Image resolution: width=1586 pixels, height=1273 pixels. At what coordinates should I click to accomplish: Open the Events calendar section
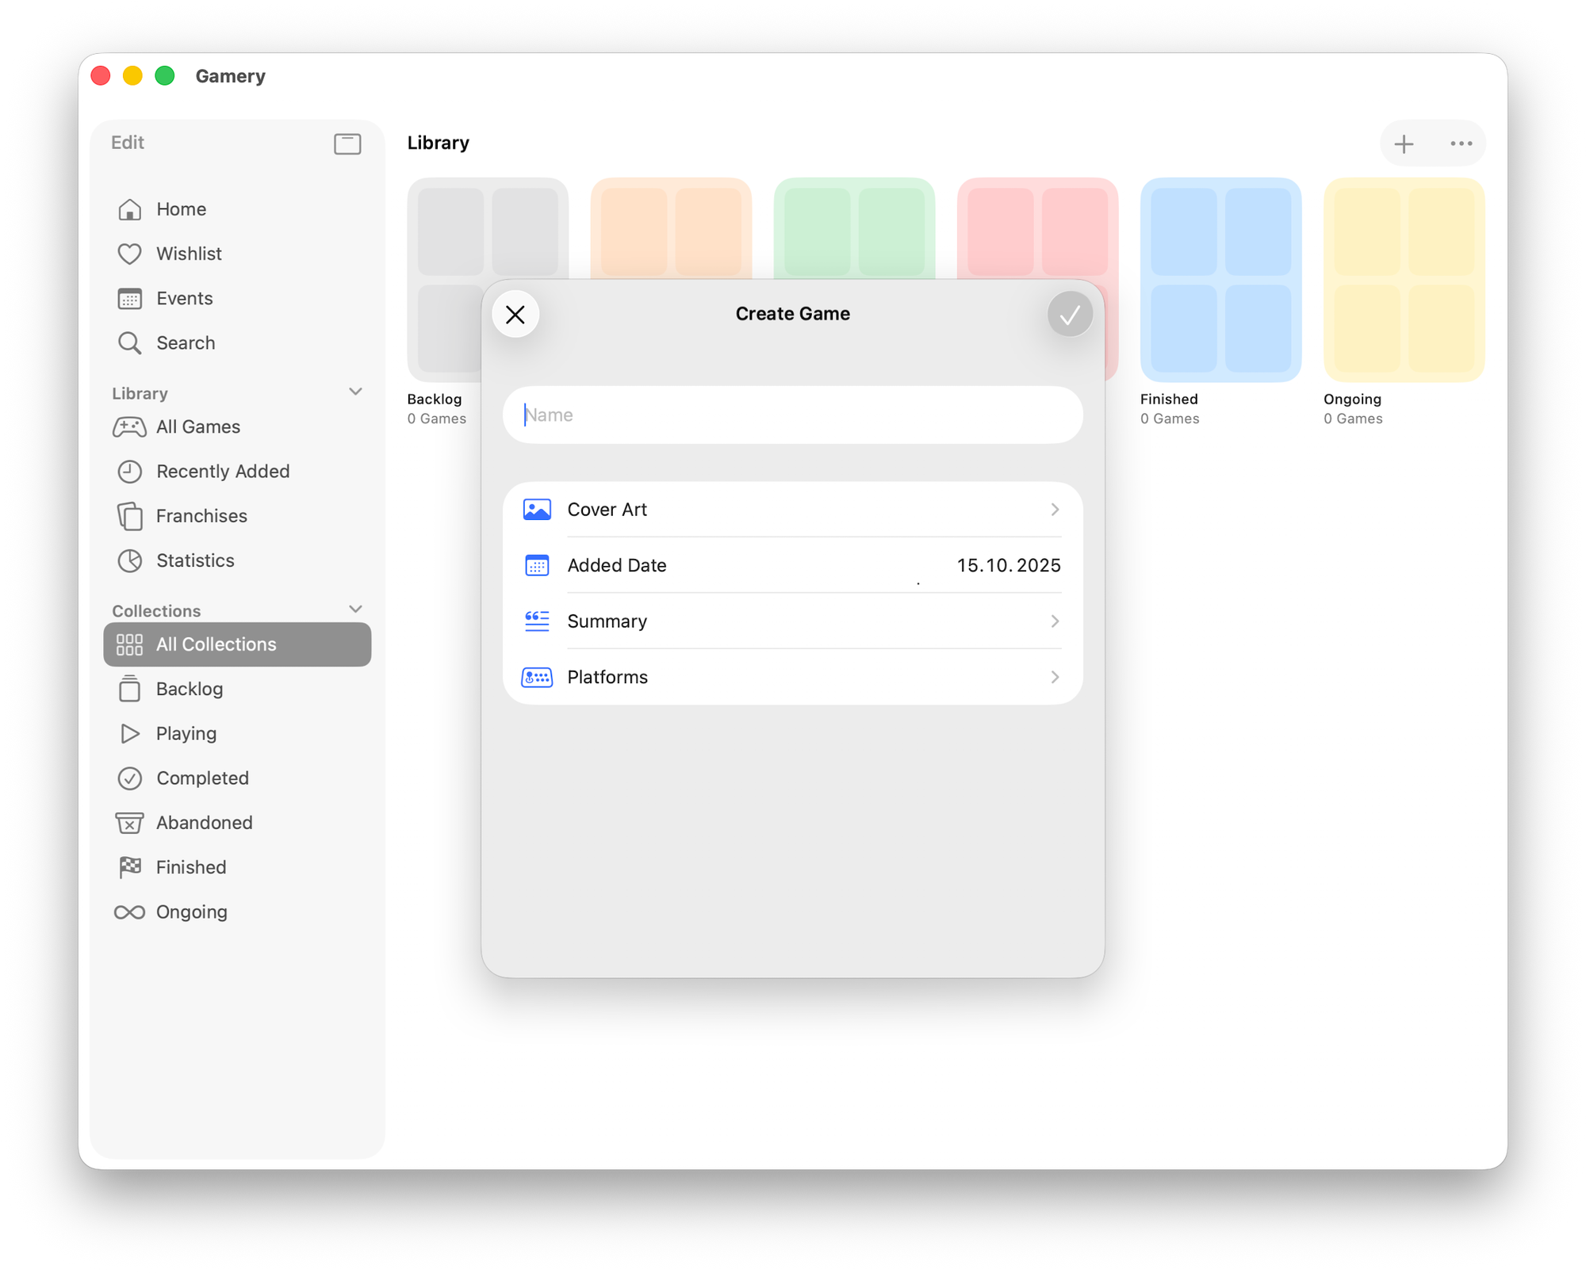(184, 299)
